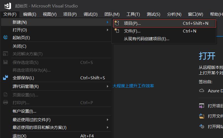The width and height of the screenshot is (223, 138).
Task: Expand submenu arrow of 源代码管理(R)
Action: [x=108, y=86]
